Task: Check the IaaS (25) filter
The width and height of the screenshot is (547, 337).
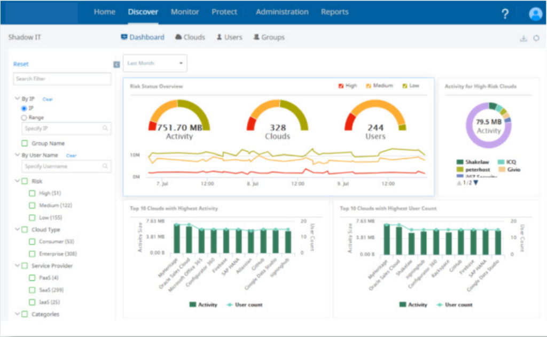Action: coord(32,302)
